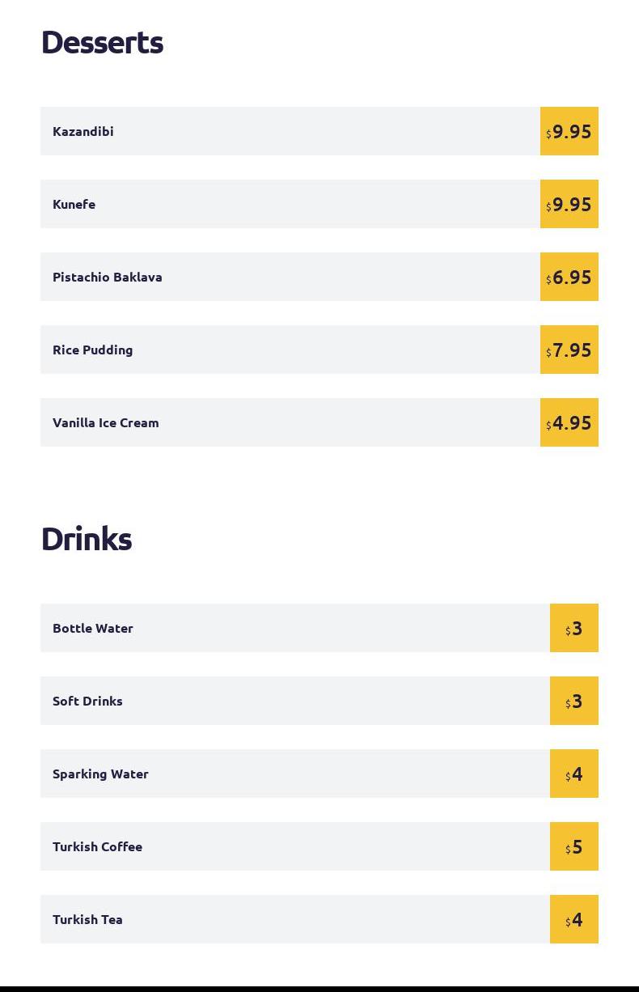Select the Kunefe menu item
This screenshot has height=992, width=639.
click(74, 204)
